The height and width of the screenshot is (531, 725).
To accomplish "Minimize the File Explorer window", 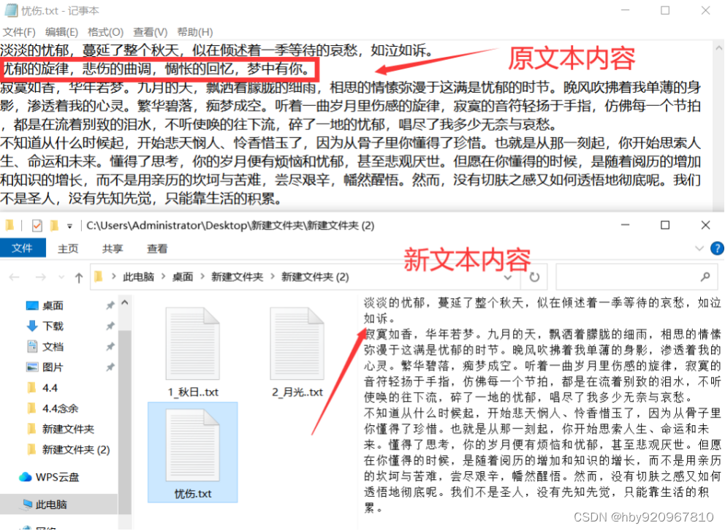I will (x=625, y=225).
